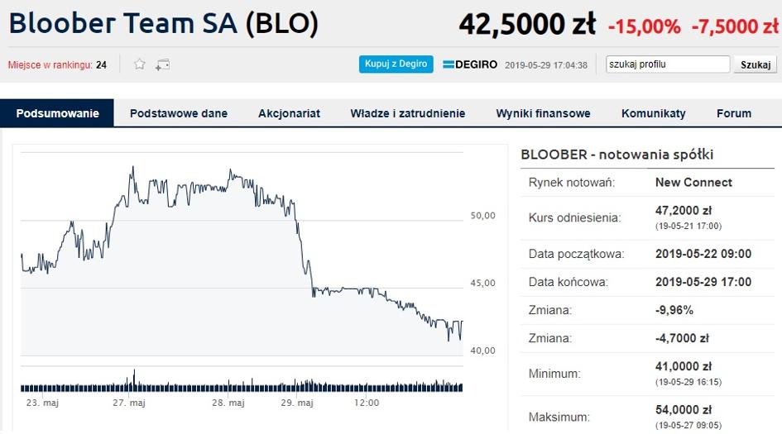Click the add-to-portfolio wallet icon
Screen dimensions: 782x434
162,64
